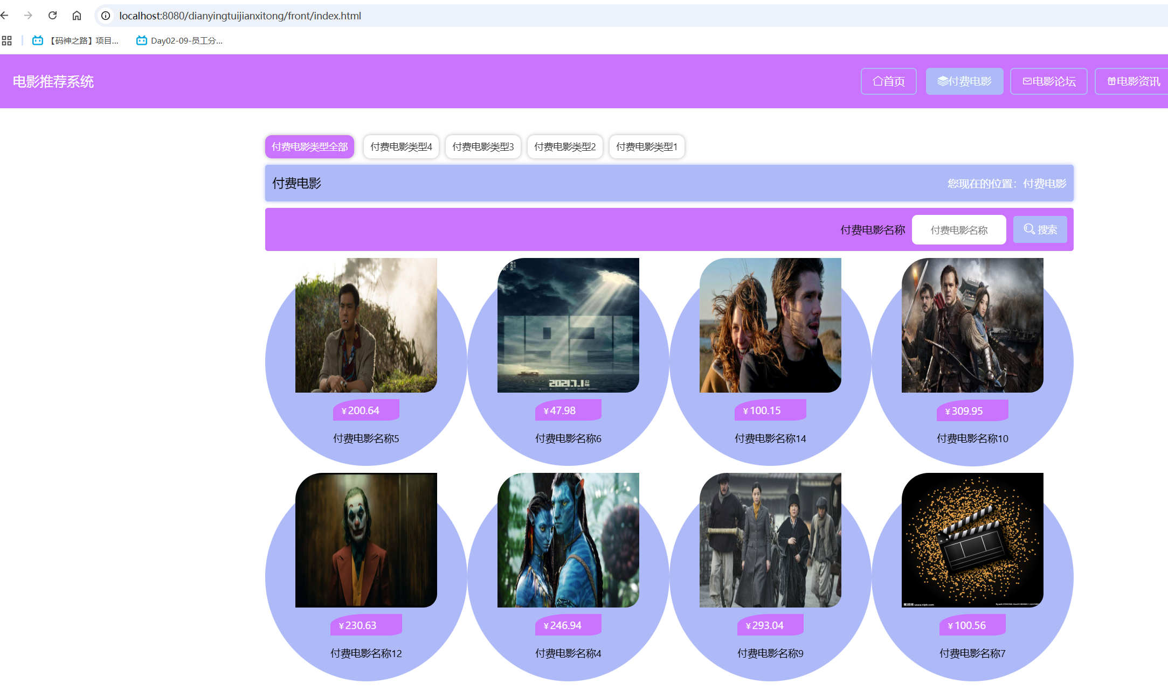Go back using browser back arrow
The height and width of the screenshot is (691, 1168).
[5, 16]
